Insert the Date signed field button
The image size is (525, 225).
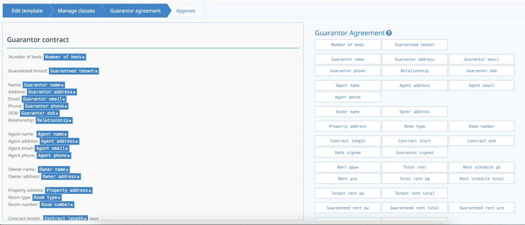pyautogui.click(x=348, y=152)
